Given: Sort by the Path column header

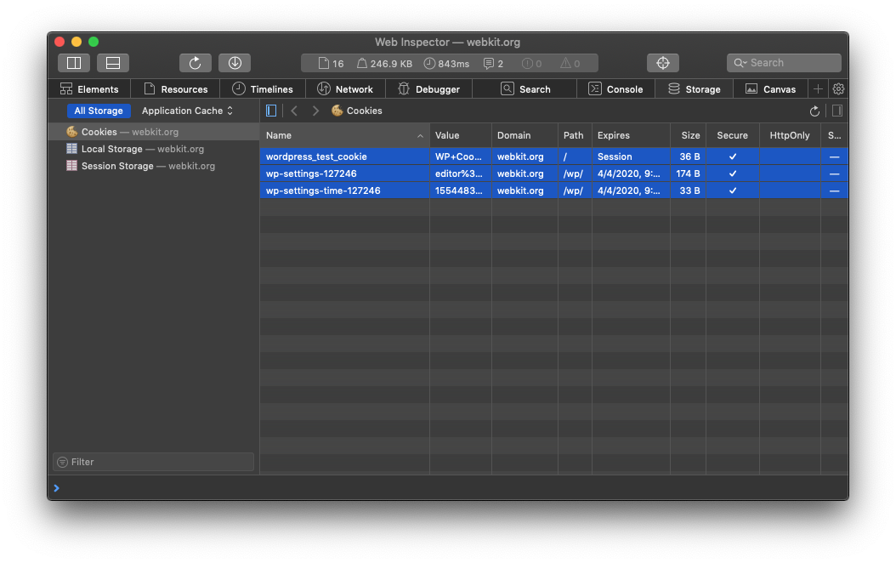Looking at the screenshot, I should 575,135.
